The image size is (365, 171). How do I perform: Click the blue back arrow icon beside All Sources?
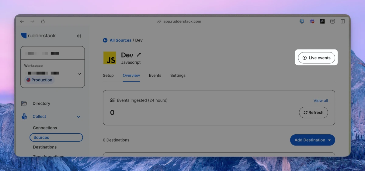[x=105, y=40]
